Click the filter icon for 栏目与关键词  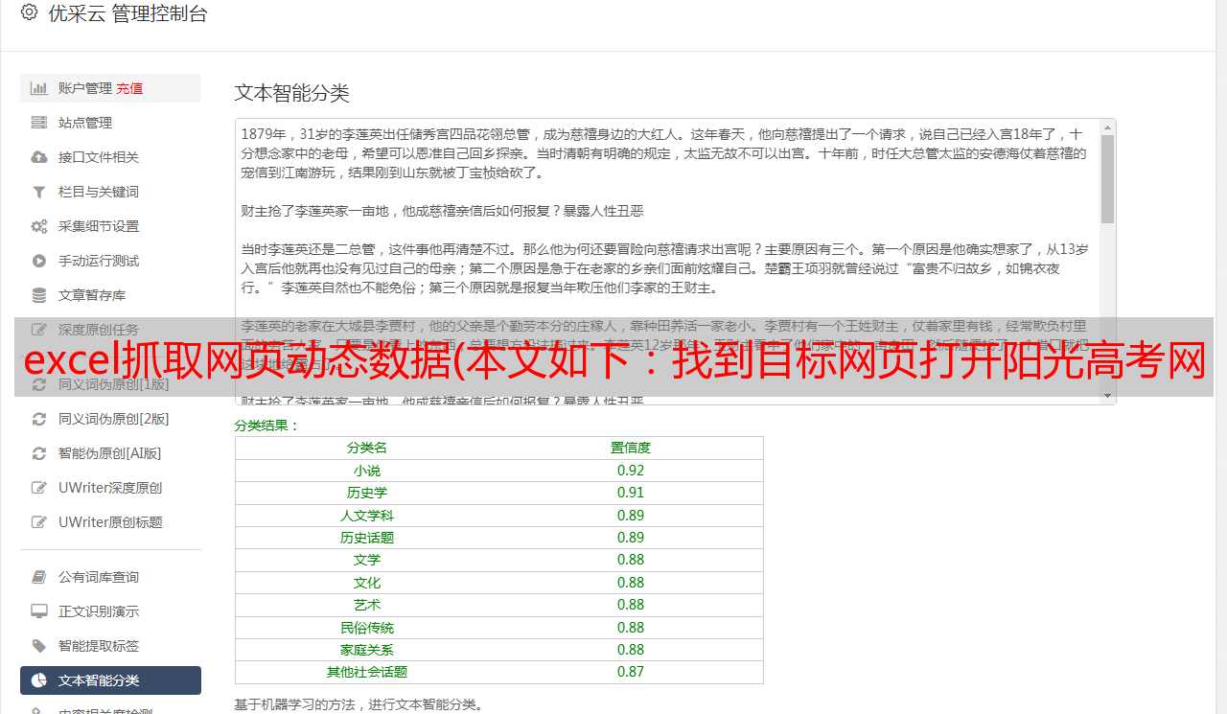click(x=39, y=192)
